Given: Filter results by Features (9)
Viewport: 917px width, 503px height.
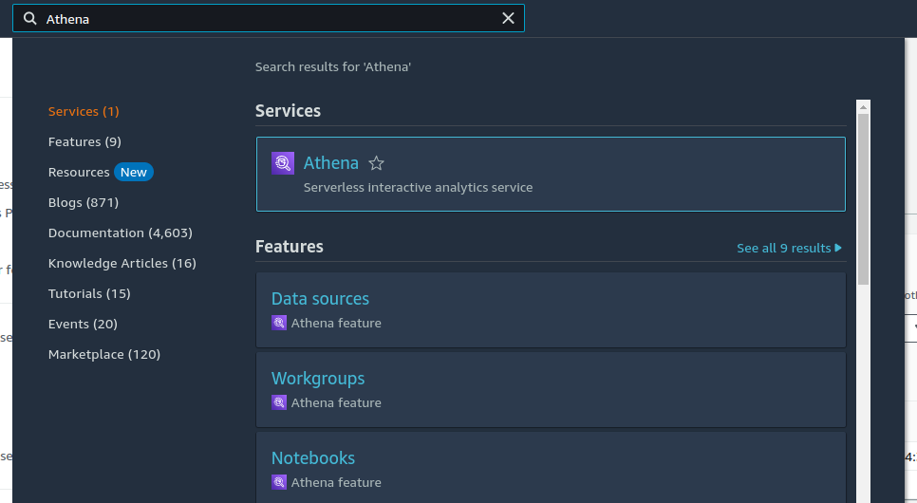Looking at the screenshot, I should coord(84,141).
